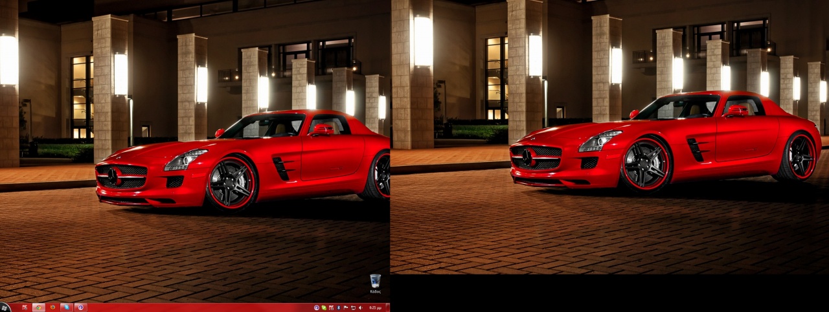This screenshot has width=829, height=312.
Task: Click the red flag tray icon
Action: (x=331, y=307)
